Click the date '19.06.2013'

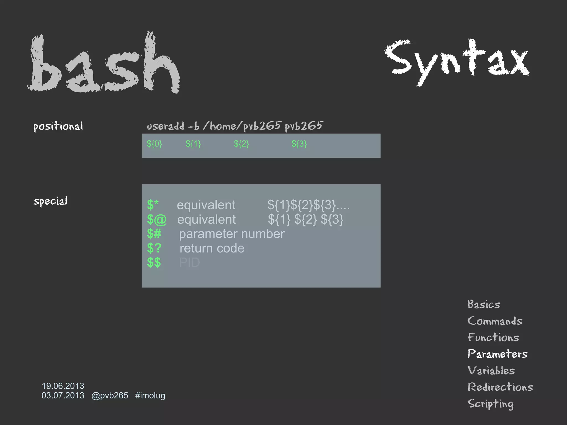point(63,386)
